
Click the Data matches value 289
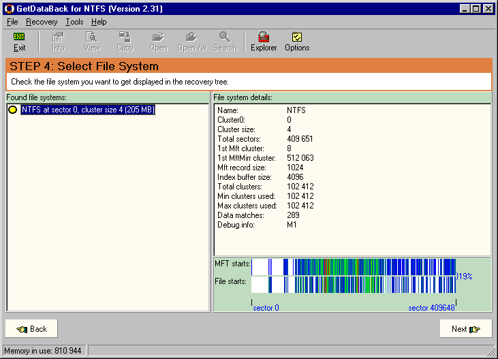(x=293, y=215)
